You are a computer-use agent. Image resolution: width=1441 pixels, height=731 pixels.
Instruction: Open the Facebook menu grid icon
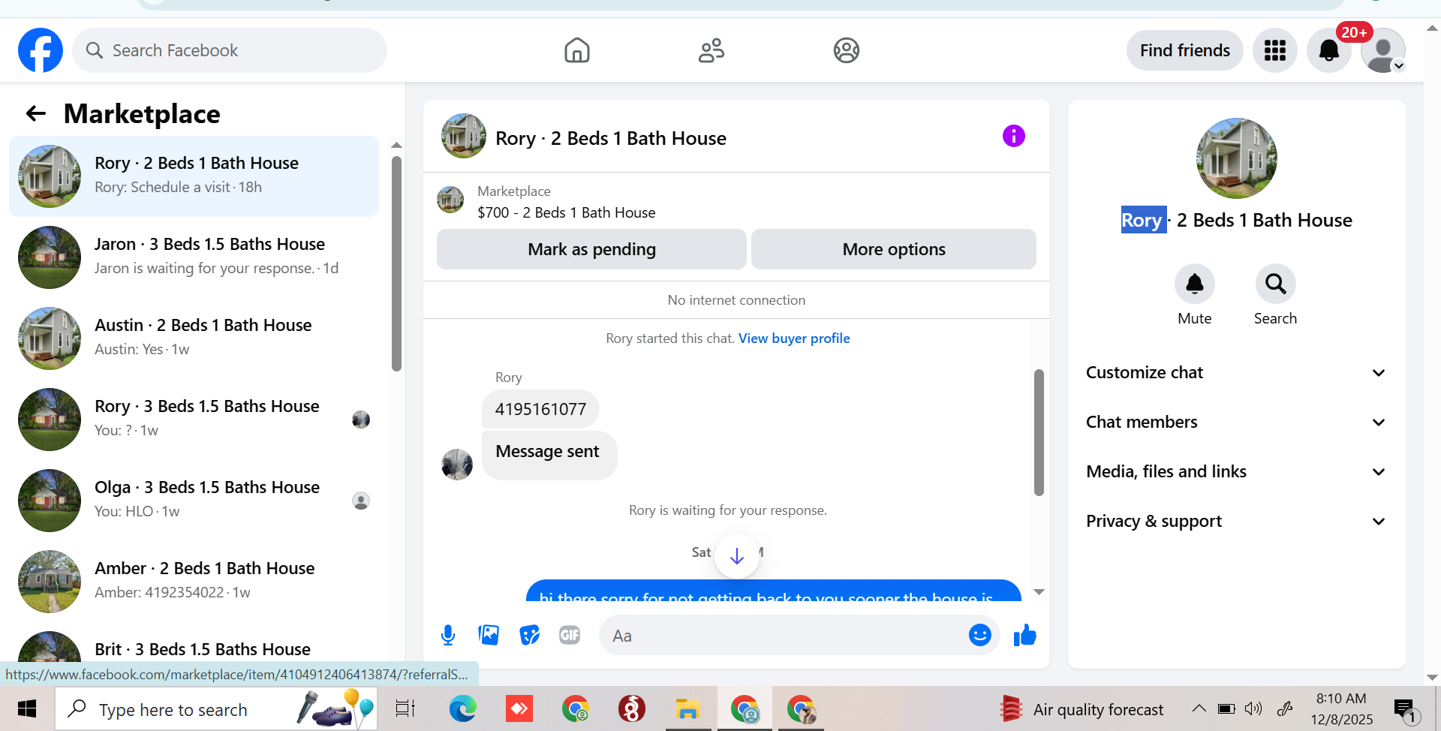1275,50
